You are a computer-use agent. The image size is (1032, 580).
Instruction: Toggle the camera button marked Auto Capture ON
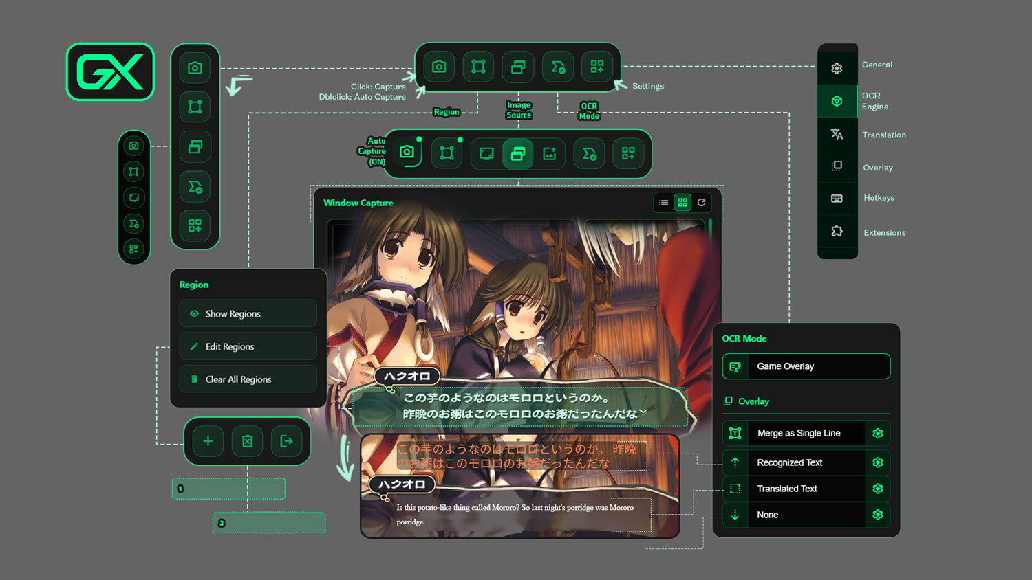pyautogui.click(x=407, y=153)
